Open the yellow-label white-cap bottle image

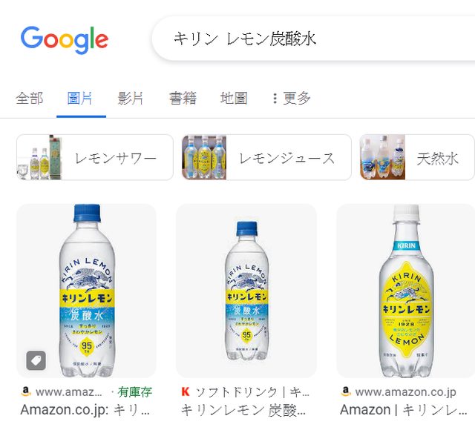[406, 291]
